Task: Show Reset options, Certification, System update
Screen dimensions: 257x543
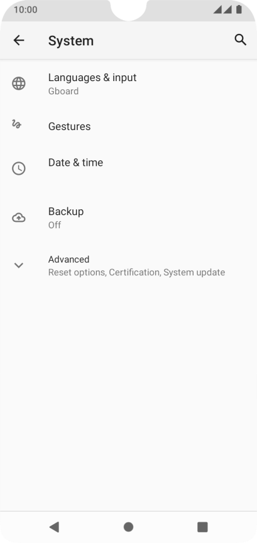Action: [136, 273]
